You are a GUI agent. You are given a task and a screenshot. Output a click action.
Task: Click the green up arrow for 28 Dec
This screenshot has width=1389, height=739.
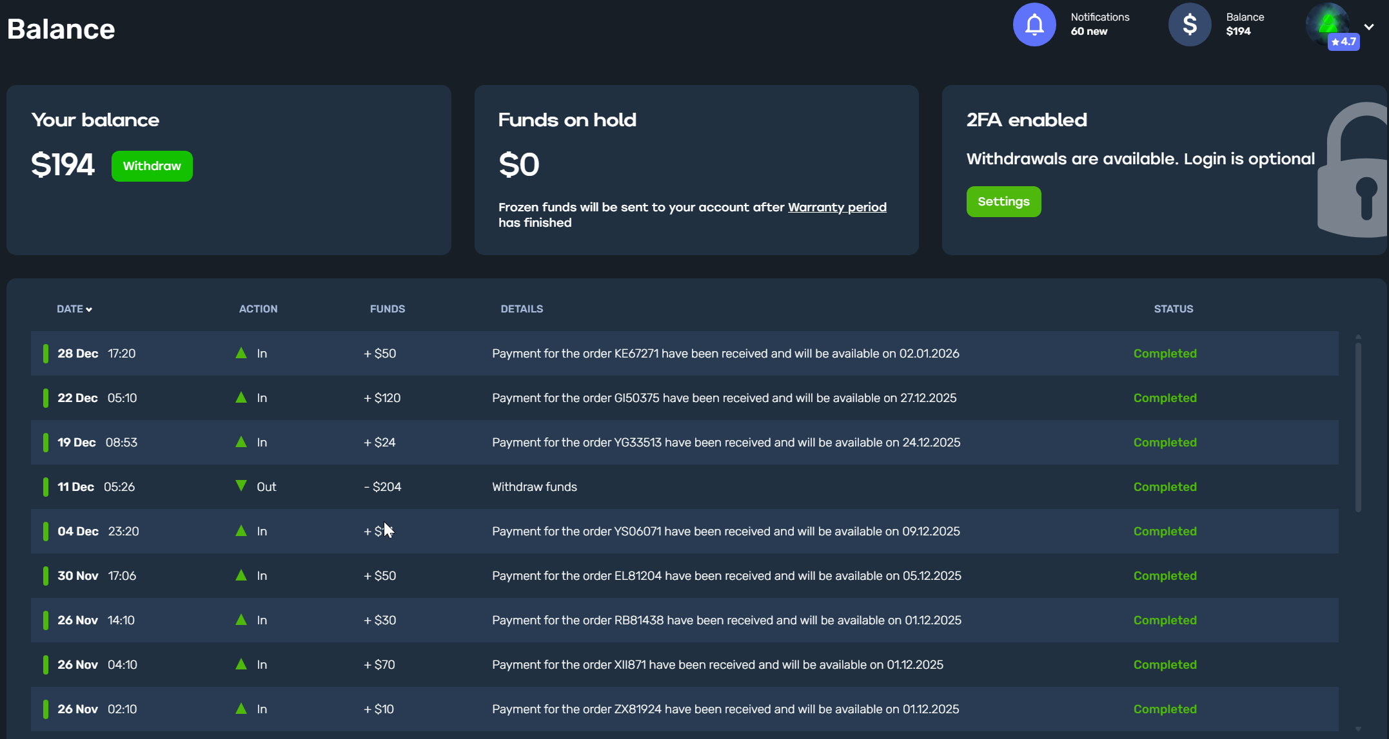pyautogui.click(x=241, y=353)
